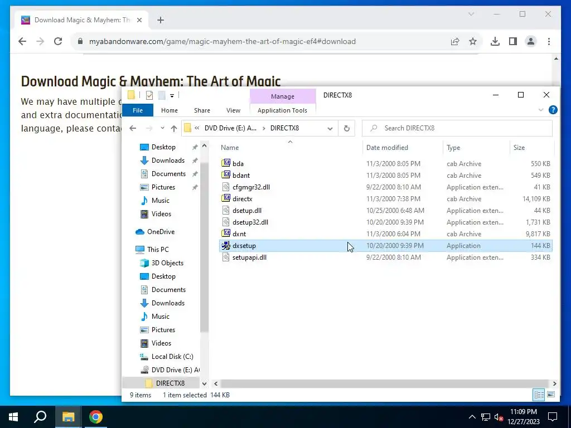The width and height of the screenshot is (571, 428).
Task: Refresh the DIRECTX8 folder view
Action: (x=347, y=128)
